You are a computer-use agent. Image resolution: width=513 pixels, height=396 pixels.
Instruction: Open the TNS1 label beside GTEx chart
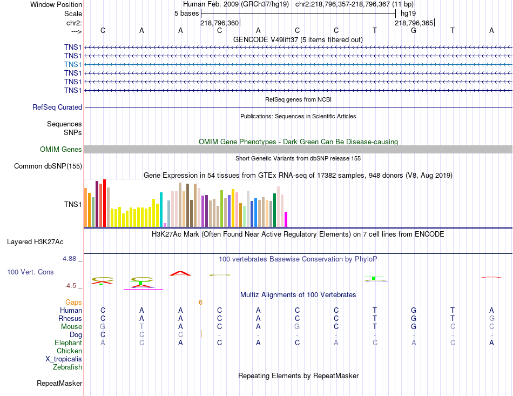[73, 204]
